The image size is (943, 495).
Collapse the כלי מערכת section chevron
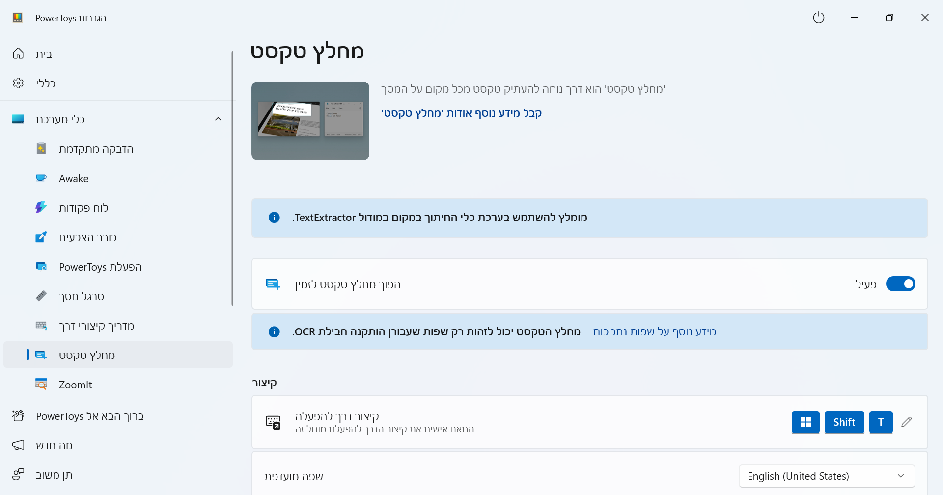218,119
